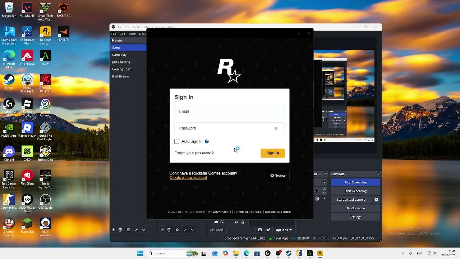The height and width of the screenshot is (259, 460).
Task: Select the FiveM desktop icon
Action: (x=45, y=58)
